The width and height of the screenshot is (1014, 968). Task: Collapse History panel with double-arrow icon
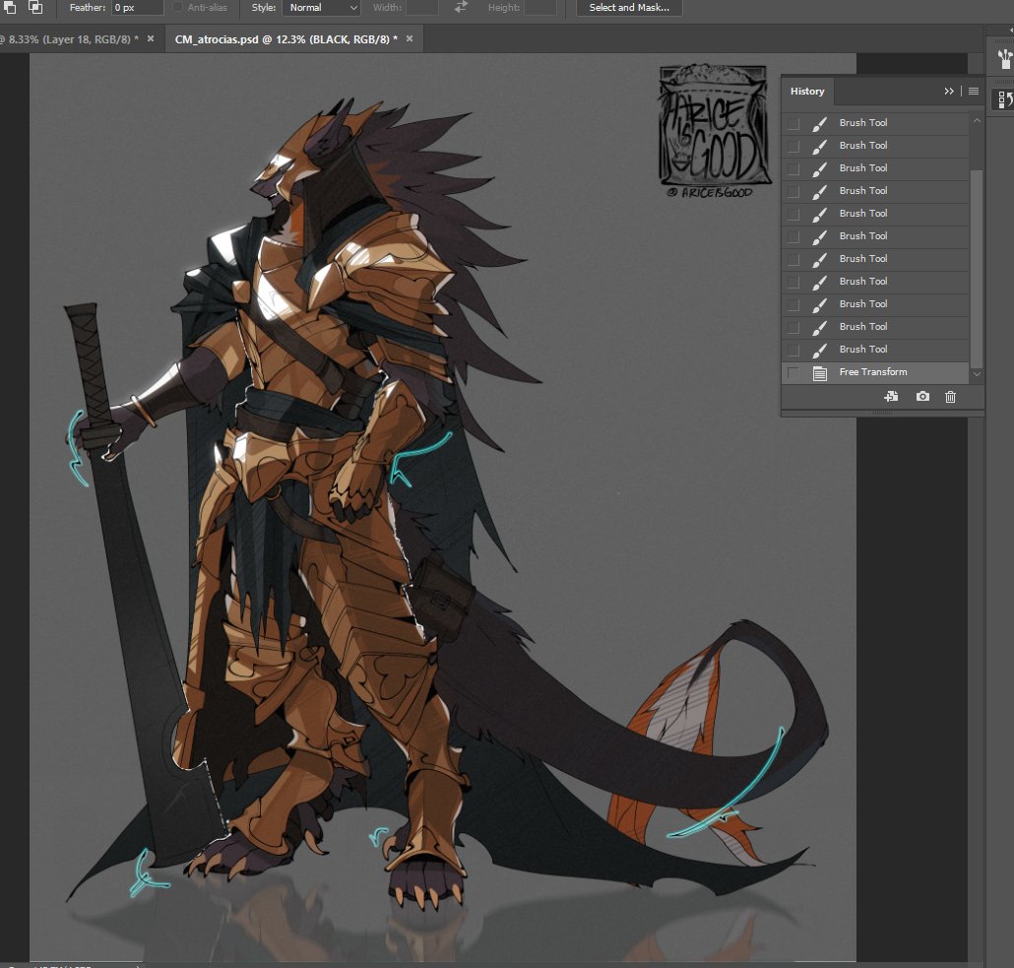[x=949, y=92]
